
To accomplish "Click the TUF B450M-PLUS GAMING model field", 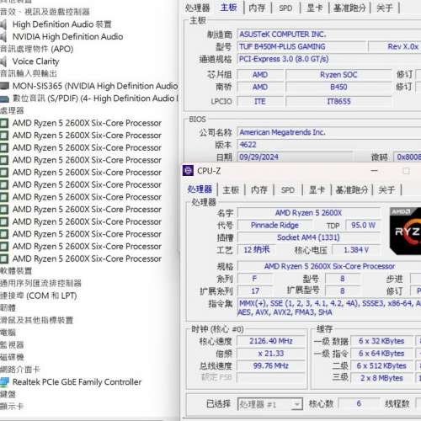I will click(x=301, y=47).
